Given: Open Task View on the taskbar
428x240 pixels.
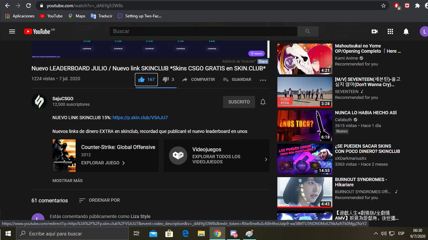Looking at the screenshot, I should point(136,234).
